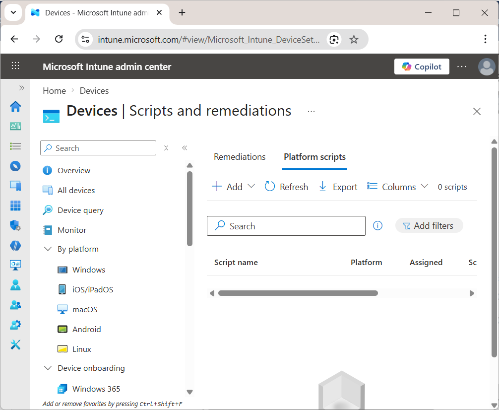Open the Users person icon
The width and height of the screenshot is (499, 410).
click(x=15, y=285)
